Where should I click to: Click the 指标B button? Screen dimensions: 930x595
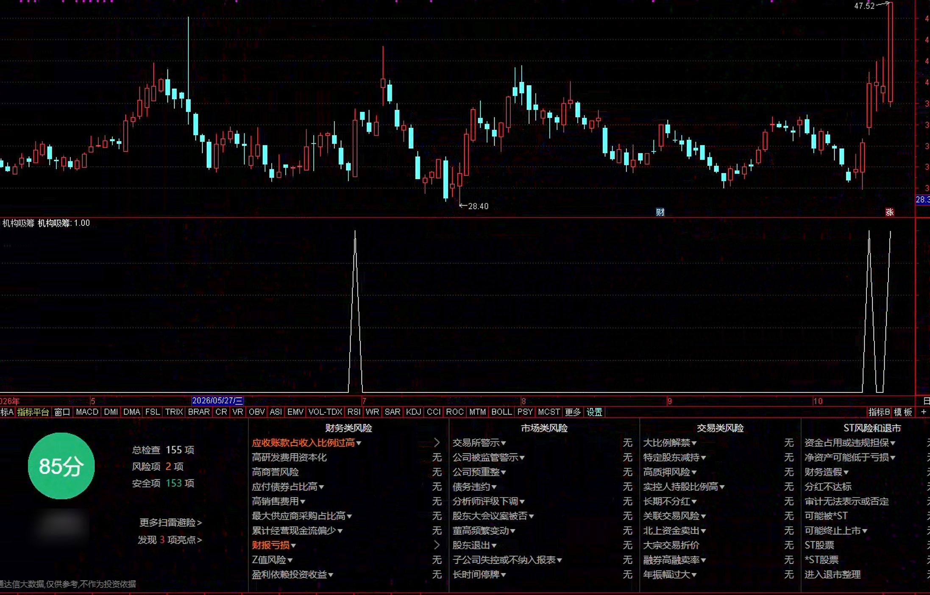pos(879,412)
